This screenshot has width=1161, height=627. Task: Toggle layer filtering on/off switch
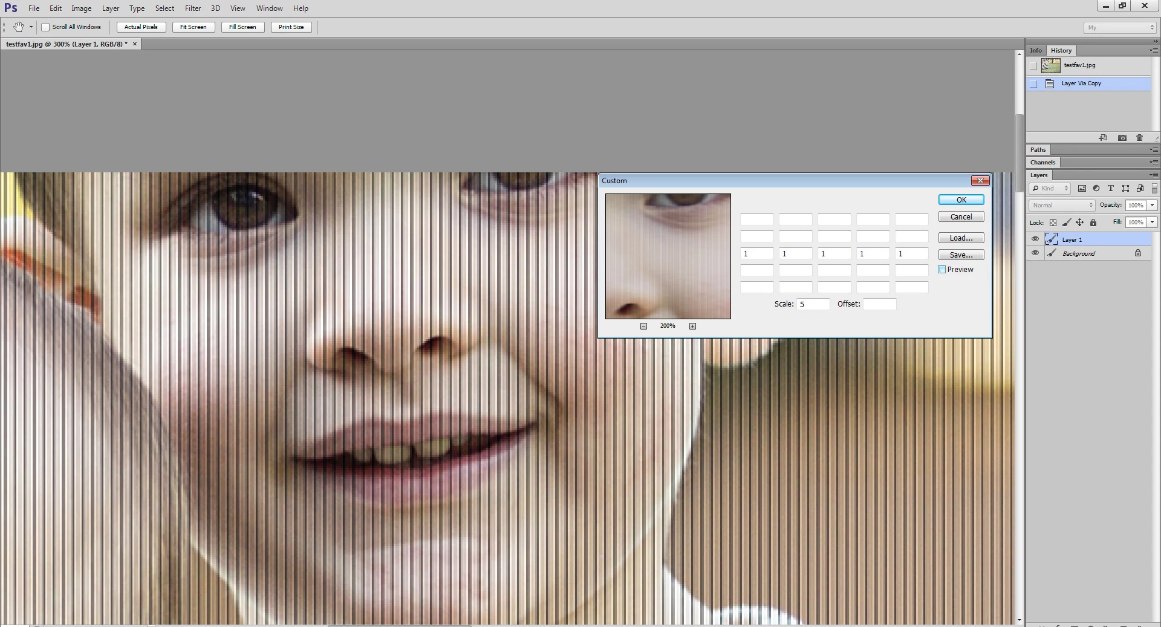click(1154, 189)
